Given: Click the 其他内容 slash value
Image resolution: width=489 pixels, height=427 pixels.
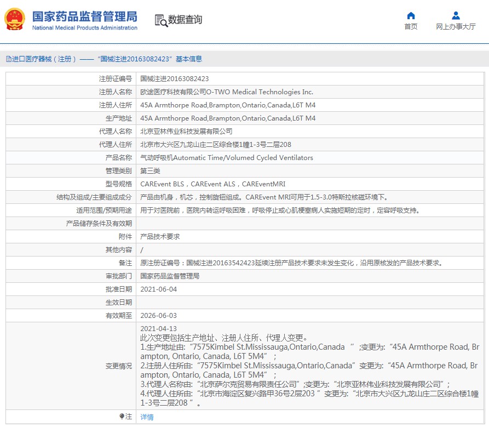Looking at the screenshot, I should (x=142, y=250).
